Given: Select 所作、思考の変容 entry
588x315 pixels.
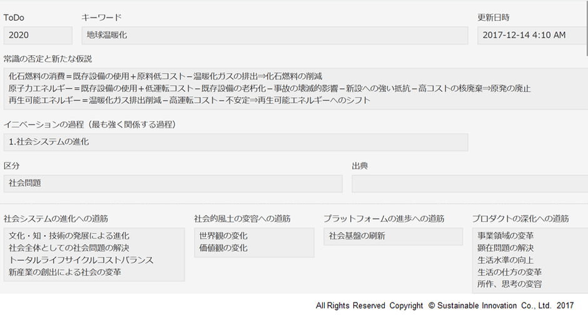Looking at the screenshot, I should click(x=510, y=284).
